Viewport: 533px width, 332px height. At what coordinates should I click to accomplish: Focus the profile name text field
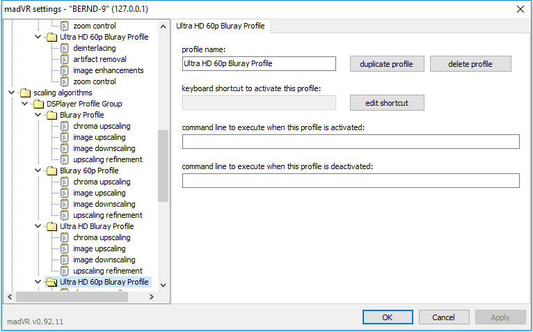click(259, 64)
